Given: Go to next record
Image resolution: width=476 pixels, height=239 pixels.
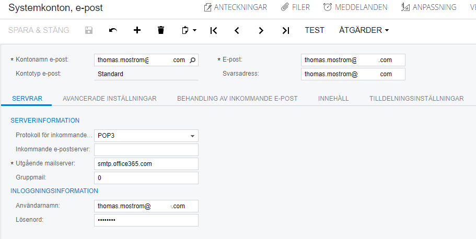Looking at the screenshot, I should coord(261,30).
